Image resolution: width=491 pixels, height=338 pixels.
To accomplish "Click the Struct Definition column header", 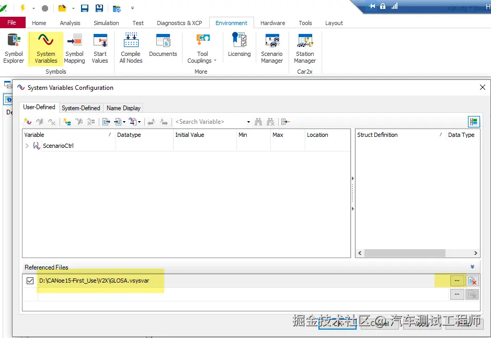I will pos(401,135).
